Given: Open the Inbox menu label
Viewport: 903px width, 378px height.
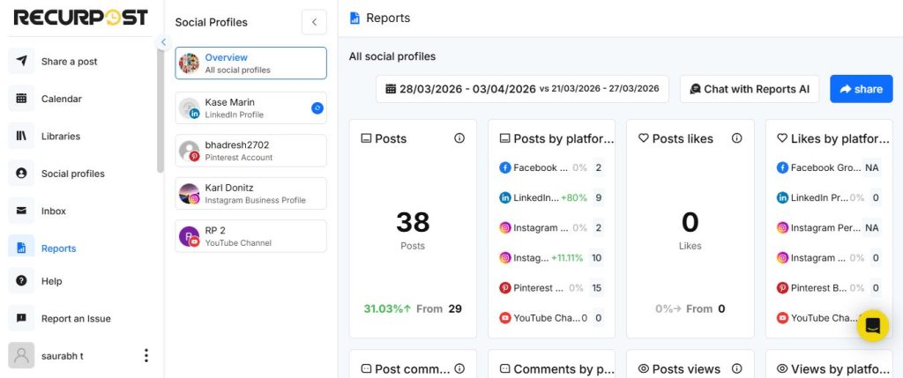Looking at the screenshot, I should pyautogui.click(x=54, y=211).
